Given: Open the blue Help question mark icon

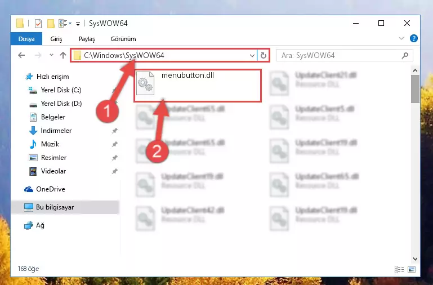Looking at the screenshot, I should pos(414,38).
